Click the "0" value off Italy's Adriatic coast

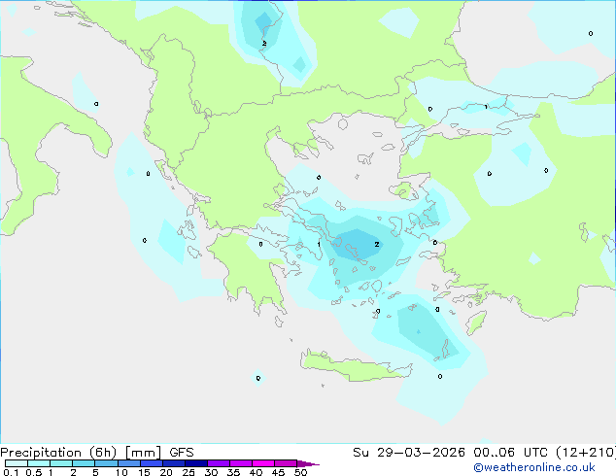96,104
